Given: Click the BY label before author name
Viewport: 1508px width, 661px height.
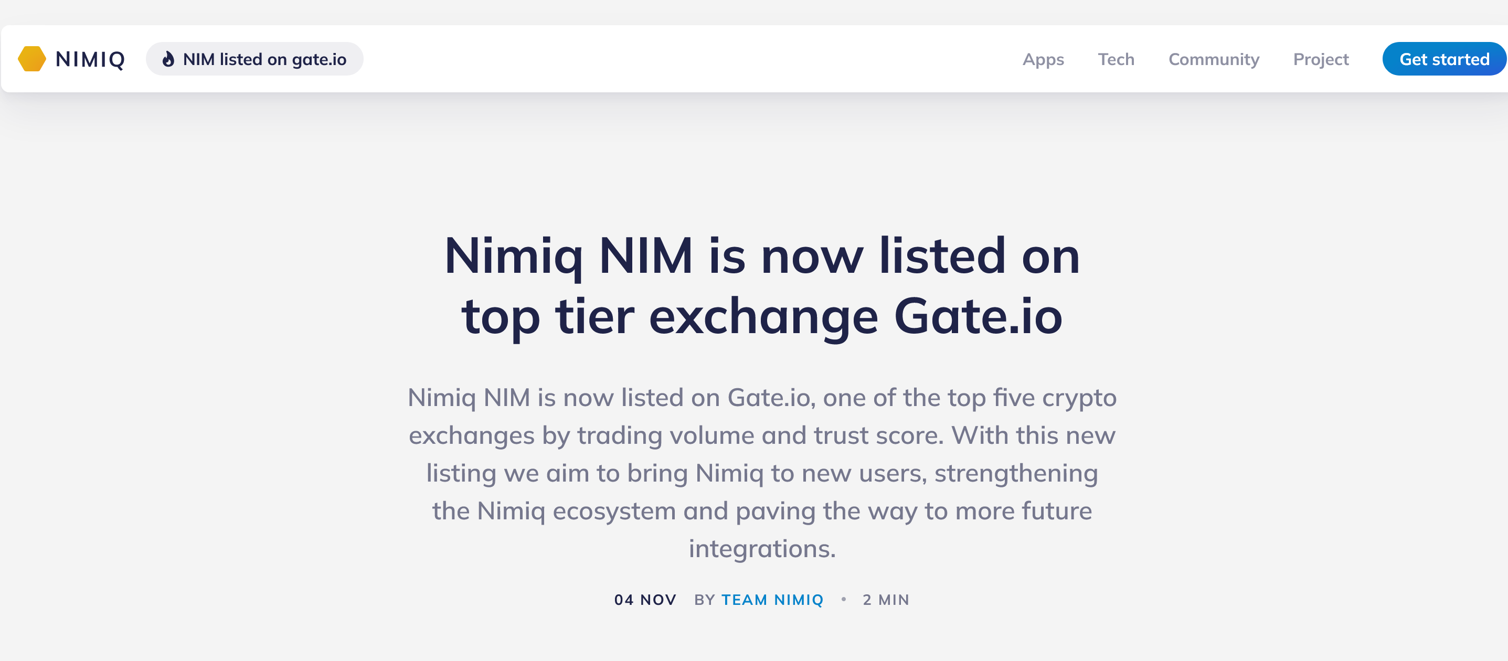Looking at the screenshot, I should 705,600.
